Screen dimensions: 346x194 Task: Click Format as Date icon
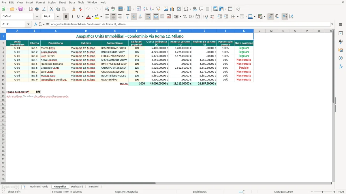[198, 17]
